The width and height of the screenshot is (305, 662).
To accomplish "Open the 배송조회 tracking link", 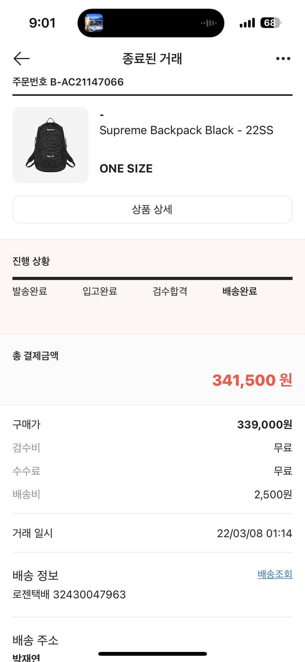I will point(275,574).
